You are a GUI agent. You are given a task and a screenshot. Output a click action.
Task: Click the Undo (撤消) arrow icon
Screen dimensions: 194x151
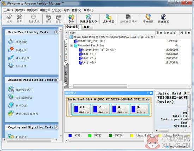(x=48, y=17)
